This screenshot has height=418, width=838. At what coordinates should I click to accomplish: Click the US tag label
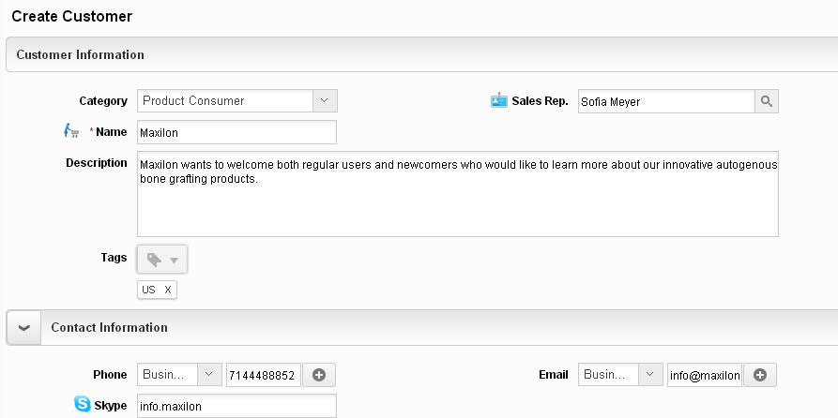[x=149, y=290]
